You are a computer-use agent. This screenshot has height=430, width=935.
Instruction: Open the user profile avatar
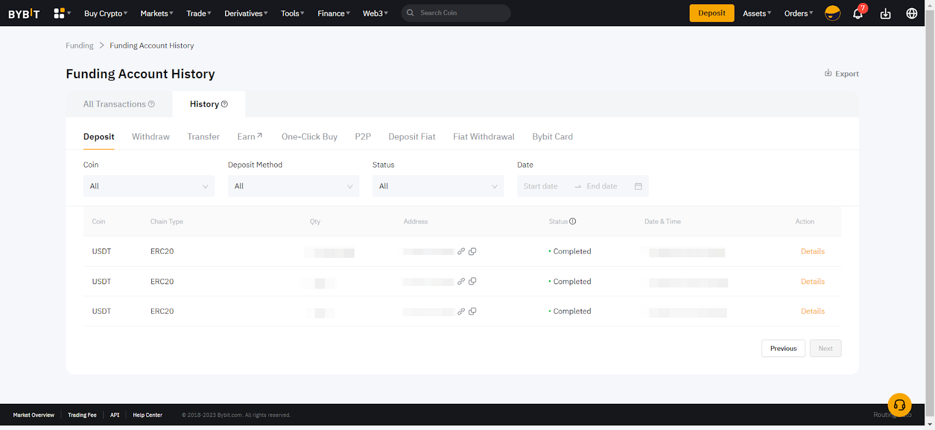832,13
